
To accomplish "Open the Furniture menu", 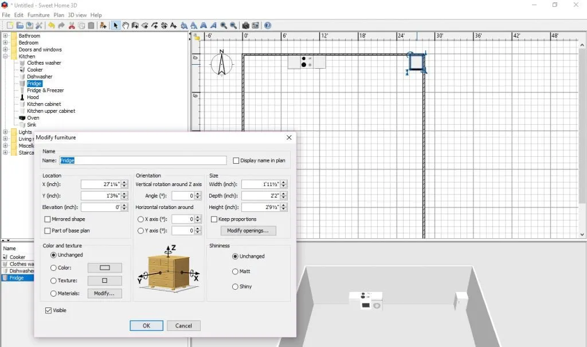I will (x=38, y=15).
